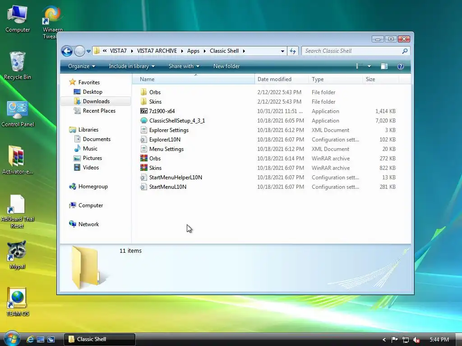Click the Show Desktop quick launch icon
This screenshot has width=462, height=346.
(41, 339)
